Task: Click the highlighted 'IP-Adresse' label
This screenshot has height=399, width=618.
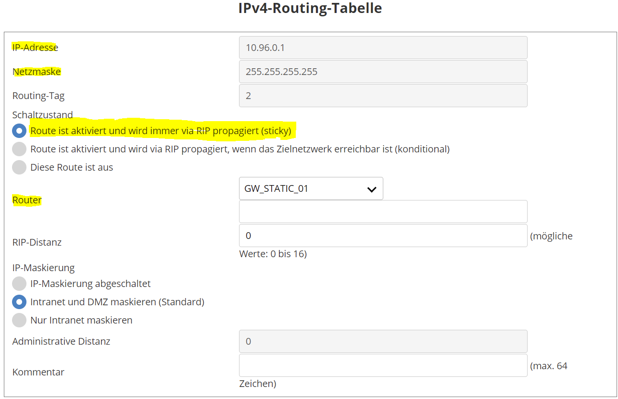Action: 35,48
